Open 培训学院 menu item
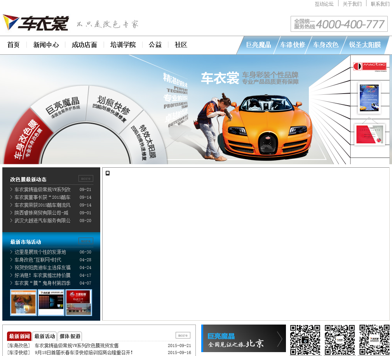 click(x=123, y=45)
